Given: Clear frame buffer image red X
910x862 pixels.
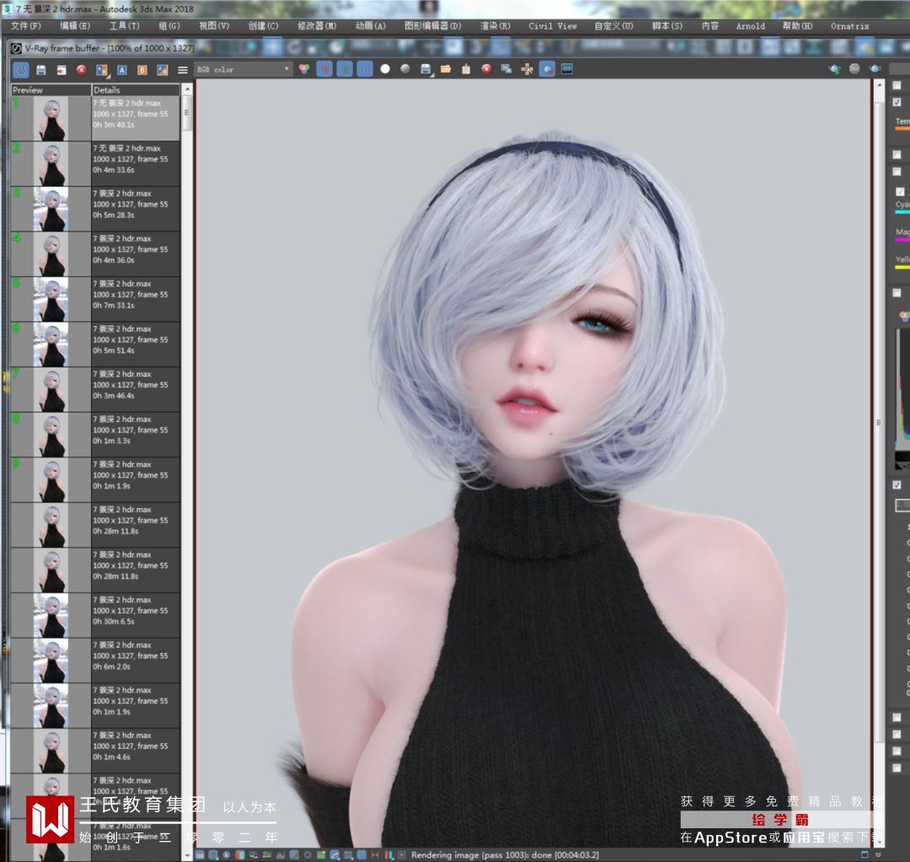Looking at the screenshot, I should point(486,69).
